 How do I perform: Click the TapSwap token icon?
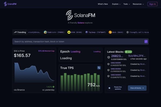[x=87, y=32]
